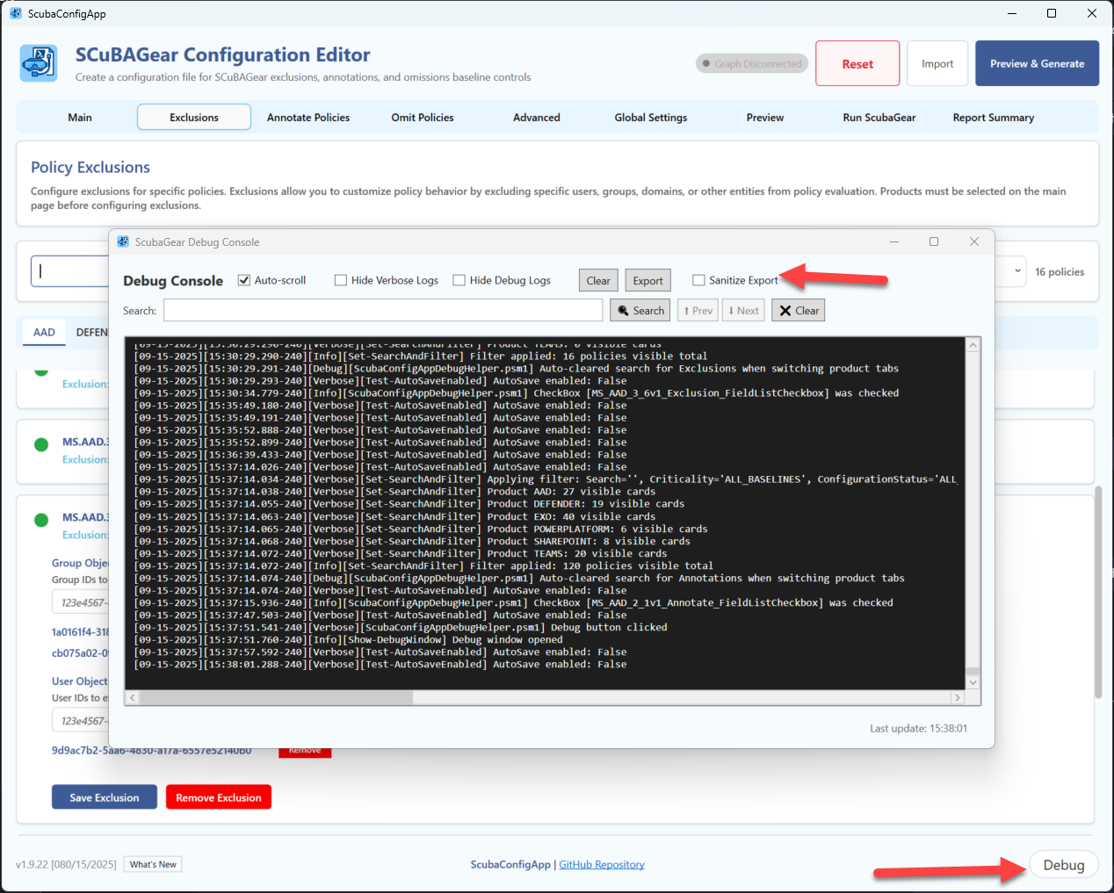Go to Next search match
1114x893 pixels.
[743, 311]
